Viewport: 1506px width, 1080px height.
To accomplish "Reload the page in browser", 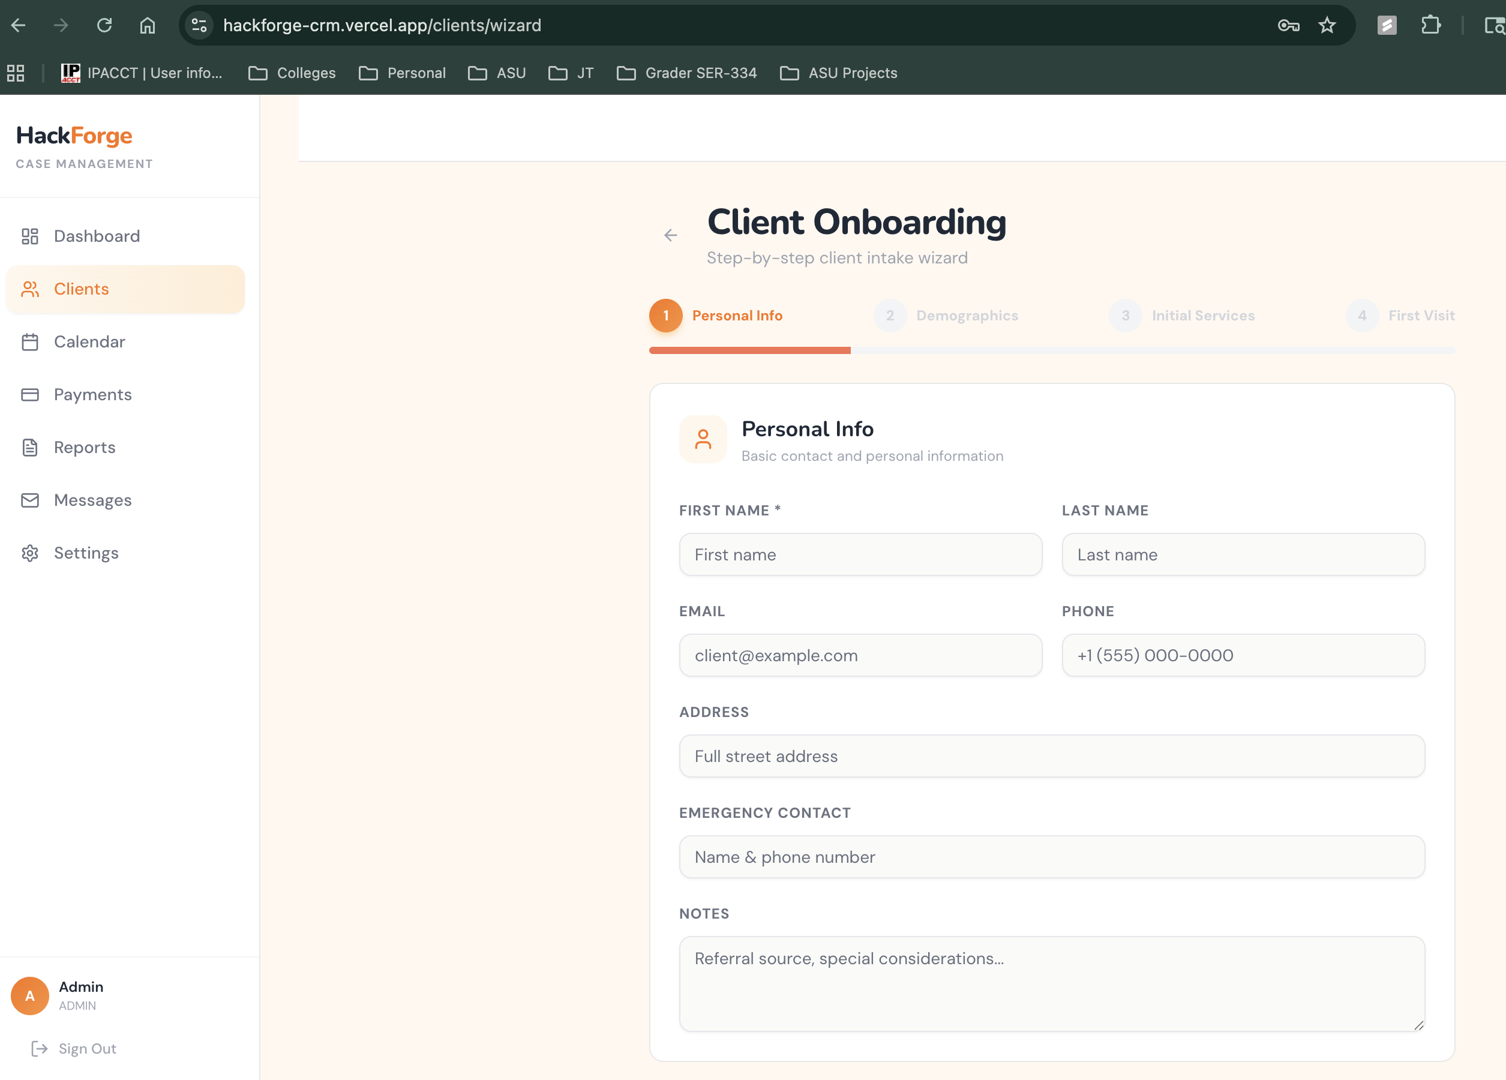I will click(104, 25).
